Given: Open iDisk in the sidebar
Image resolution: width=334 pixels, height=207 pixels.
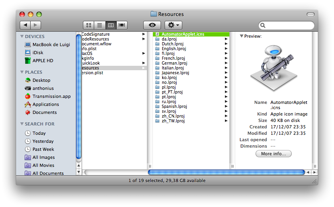Looking at the screenshot, I should coord(34,53).
